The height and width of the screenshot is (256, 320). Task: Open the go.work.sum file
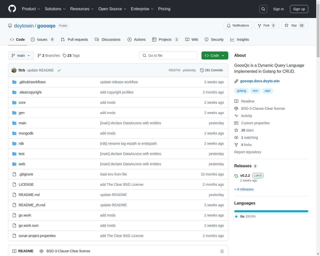click(29, 225)
